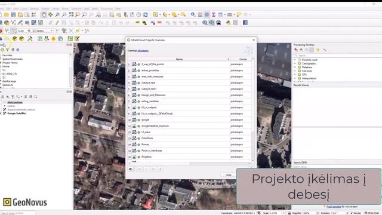The height and width of the screenshot is (215, 382).
Task: Select GeoPackage in Browser panel
Action: point(9,81)
